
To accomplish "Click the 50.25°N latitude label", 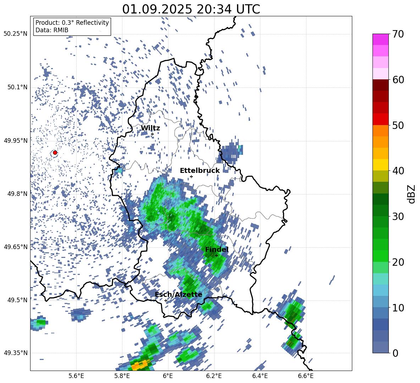I will pyautogui.click(x=16, y=34).
